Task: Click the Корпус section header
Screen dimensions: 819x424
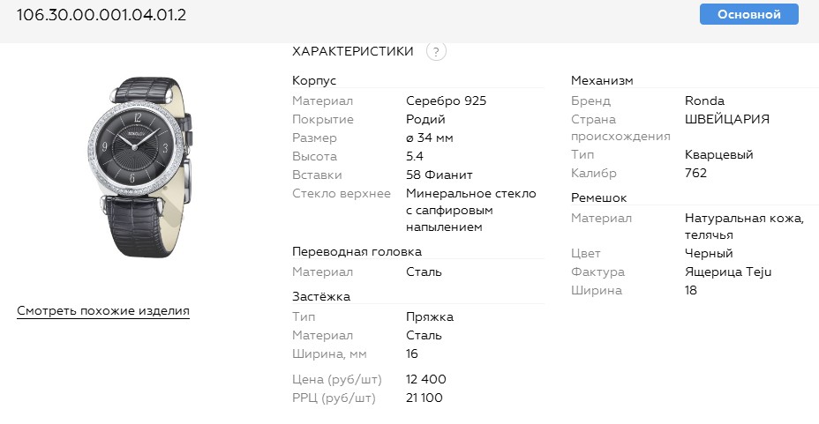Action: (314, 81)
